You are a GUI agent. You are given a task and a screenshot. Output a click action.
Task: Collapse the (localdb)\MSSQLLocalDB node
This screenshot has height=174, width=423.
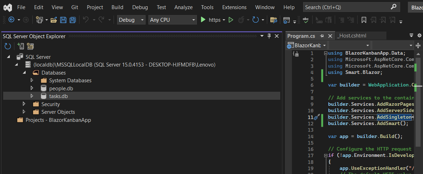[16, 65]
